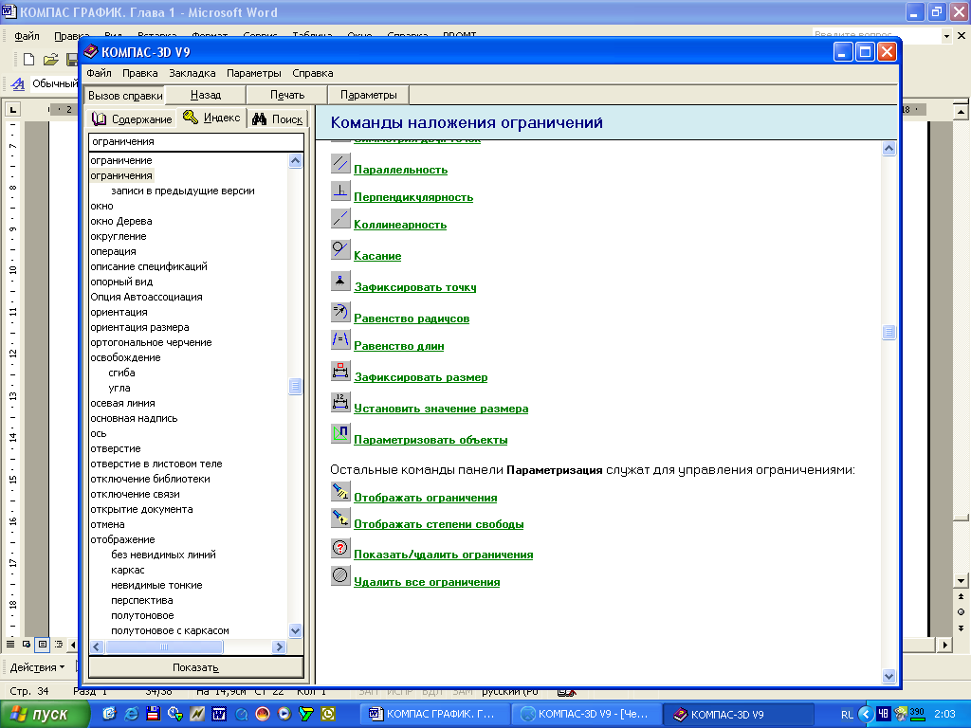The image size is (971, 728).
Task: Open the Word help question box dropdown arrow
Action: tap(946, 36)
